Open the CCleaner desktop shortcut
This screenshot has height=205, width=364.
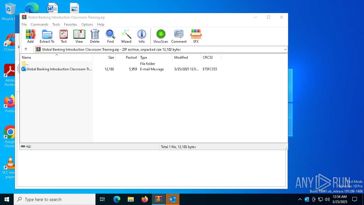(9, 43)
